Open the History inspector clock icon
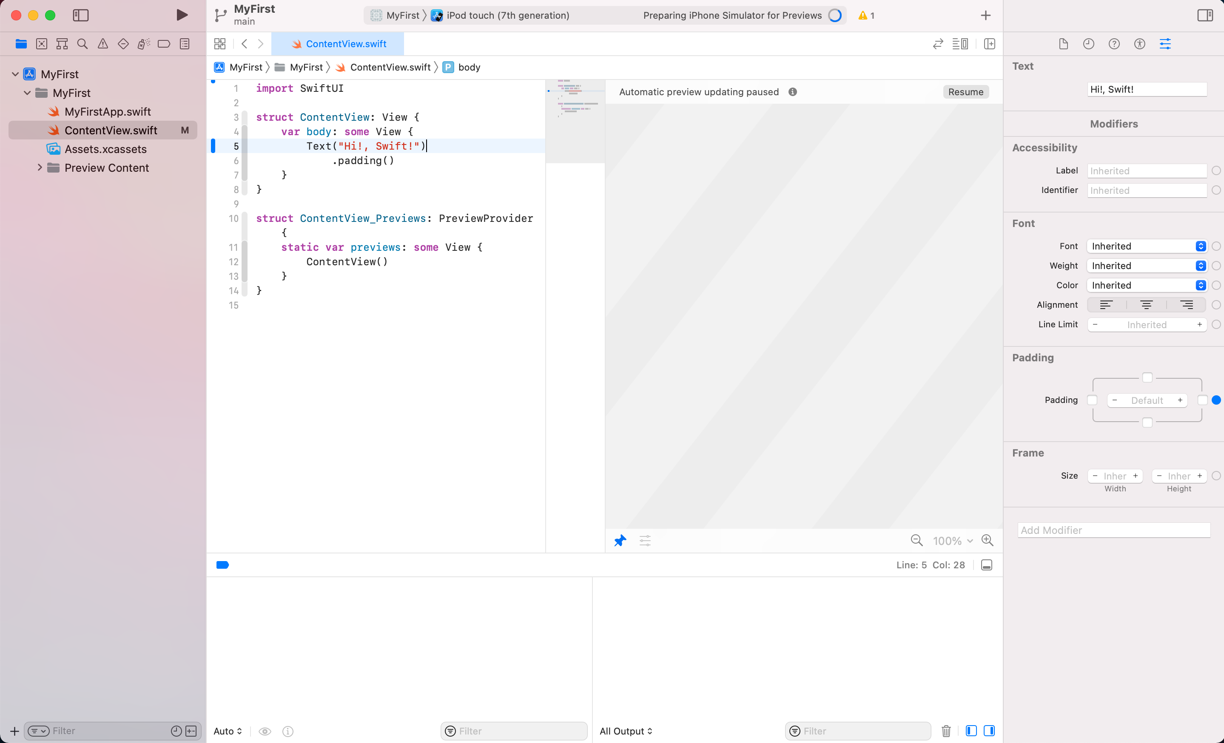Viewport: 1224px width, 743px height. pyautogui.click(x=1088, y=44)
